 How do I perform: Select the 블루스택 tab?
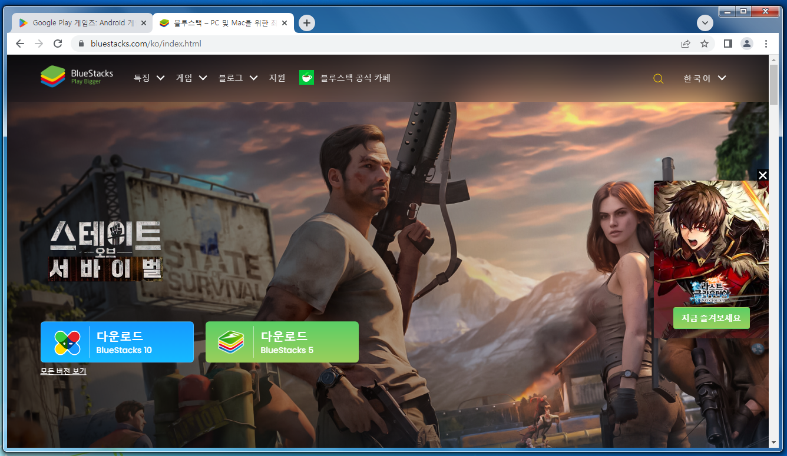tap(224, 23)
